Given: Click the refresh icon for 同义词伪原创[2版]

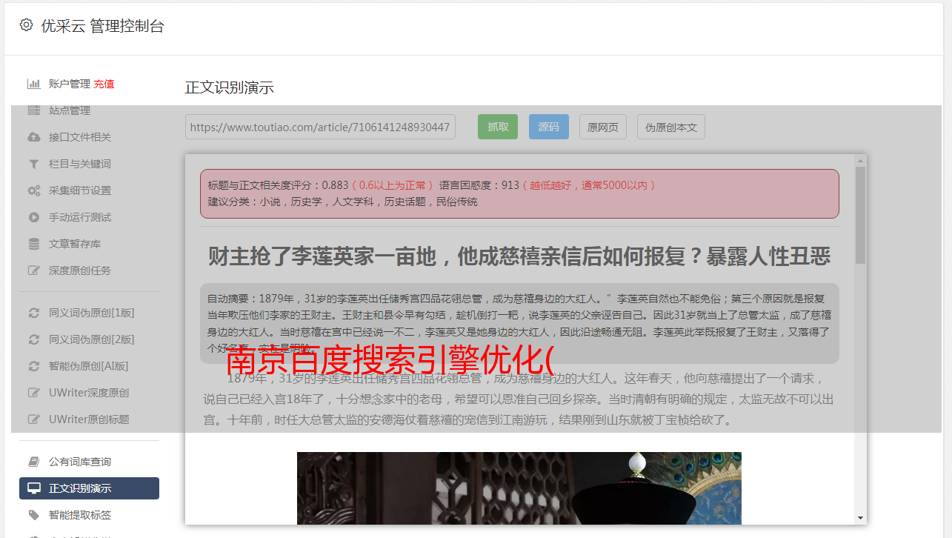Looking at the screenshot, I should point(33,339).
